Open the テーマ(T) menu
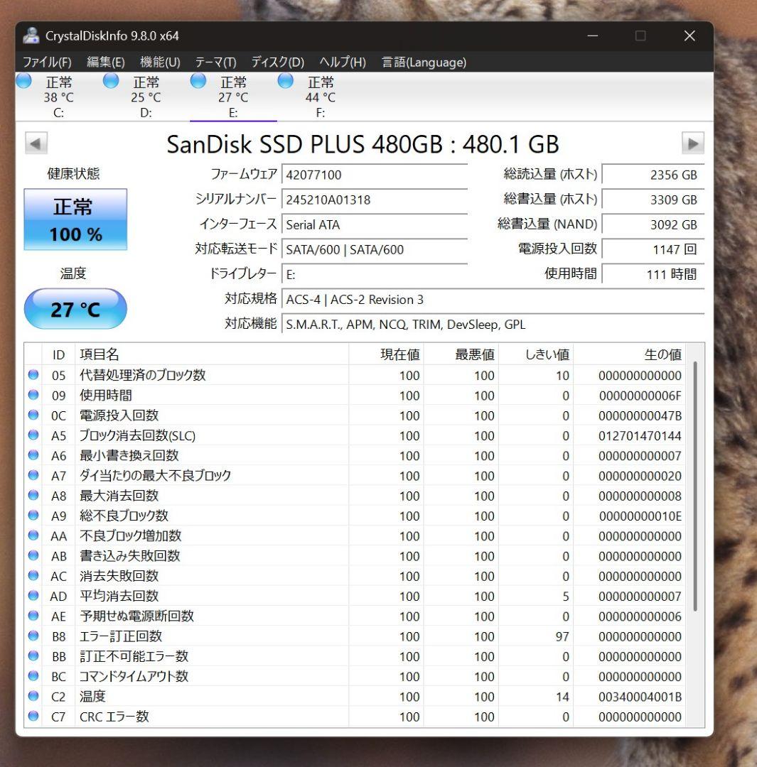 coord(216,62)
